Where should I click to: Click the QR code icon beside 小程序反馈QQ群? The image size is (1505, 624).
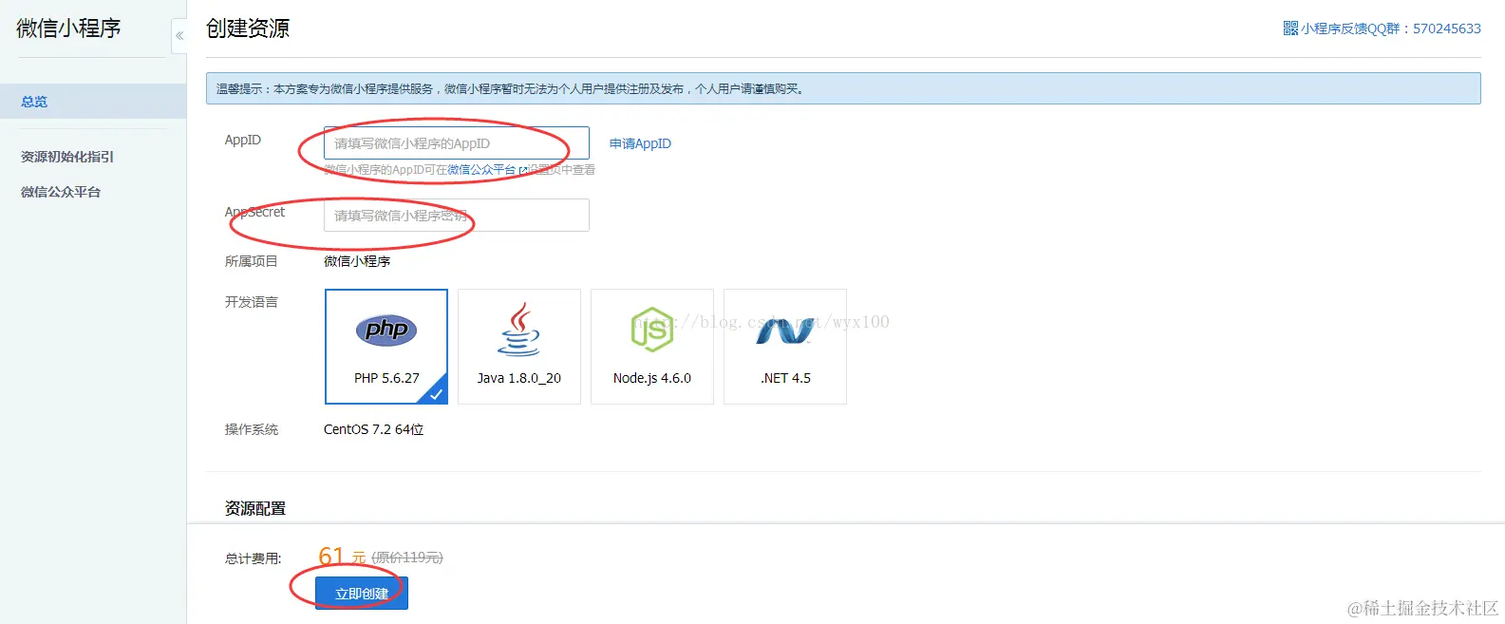coord(1290,28)
